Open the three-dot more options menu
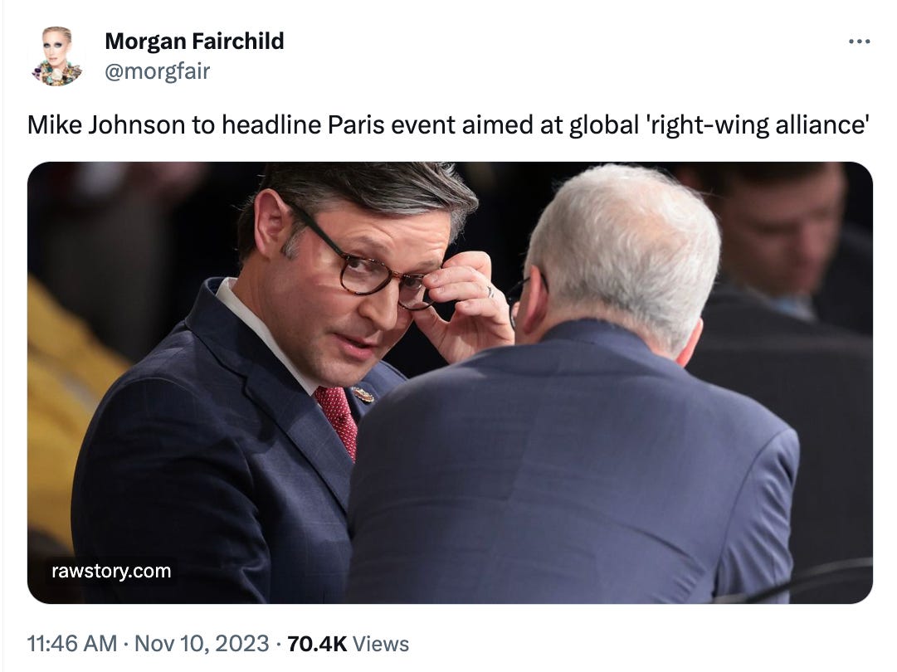Image resolution: width=897 pixels, height=672 pixels. 859,41
